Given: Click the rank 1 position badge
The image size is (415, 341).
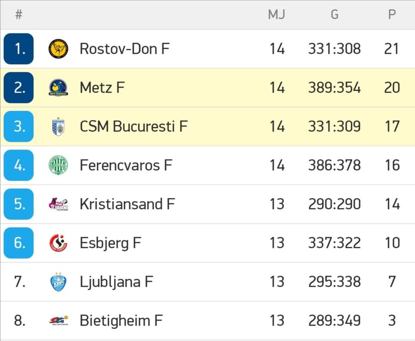Looking at the screenshot, I should [18, 49].
